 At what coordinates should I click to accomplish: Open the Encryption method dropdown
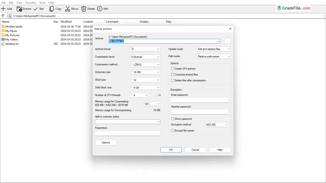coord(216,125)
